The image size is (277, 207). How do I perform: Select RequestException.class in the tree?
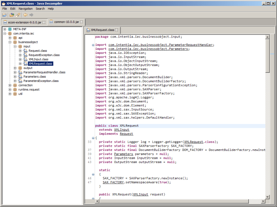pyautogui.click(x=44, y=55)
